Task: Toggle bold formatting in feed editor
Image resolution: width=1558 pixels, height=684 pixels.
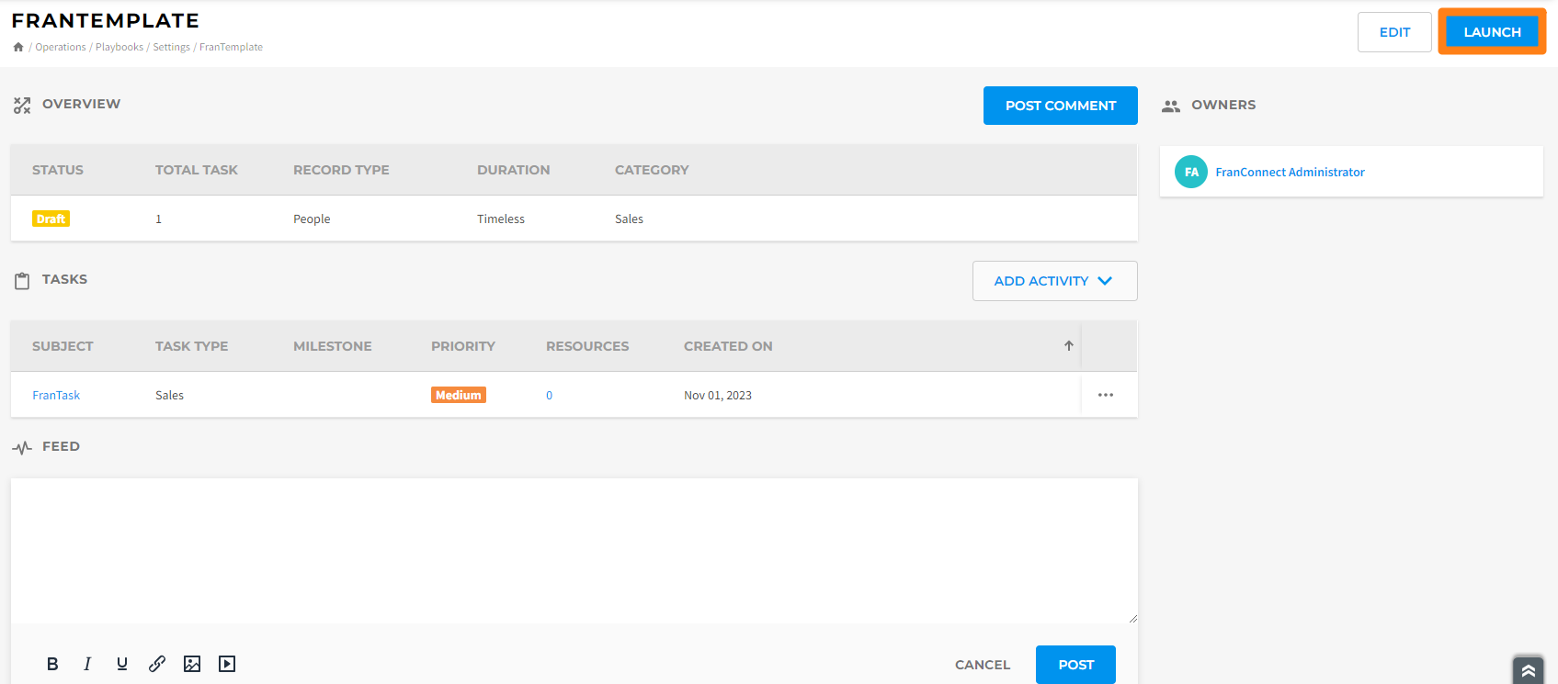Action: click(52, 664)
